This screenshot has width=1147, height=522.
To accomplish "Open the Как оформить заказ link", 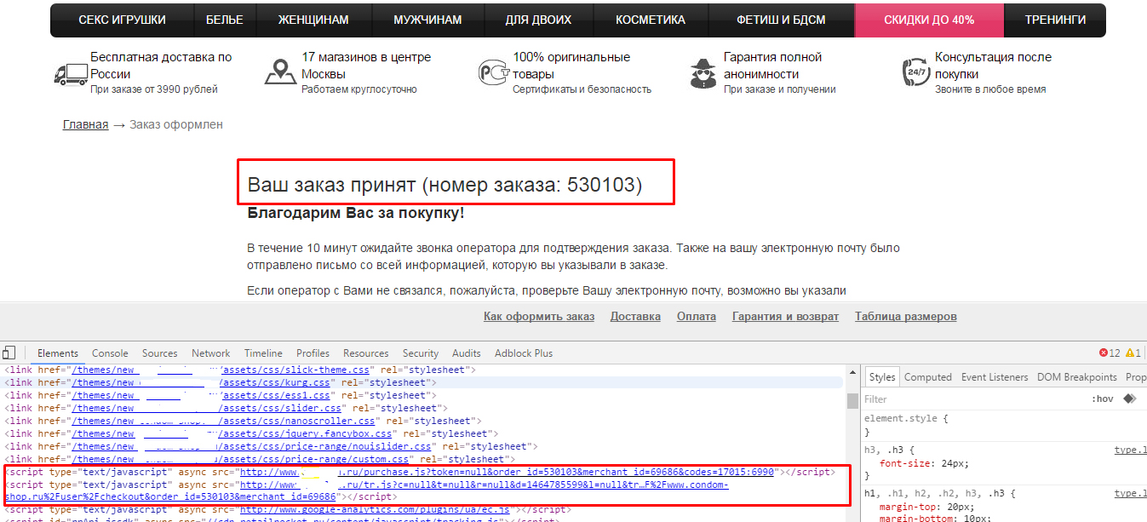I will [539, 317].
